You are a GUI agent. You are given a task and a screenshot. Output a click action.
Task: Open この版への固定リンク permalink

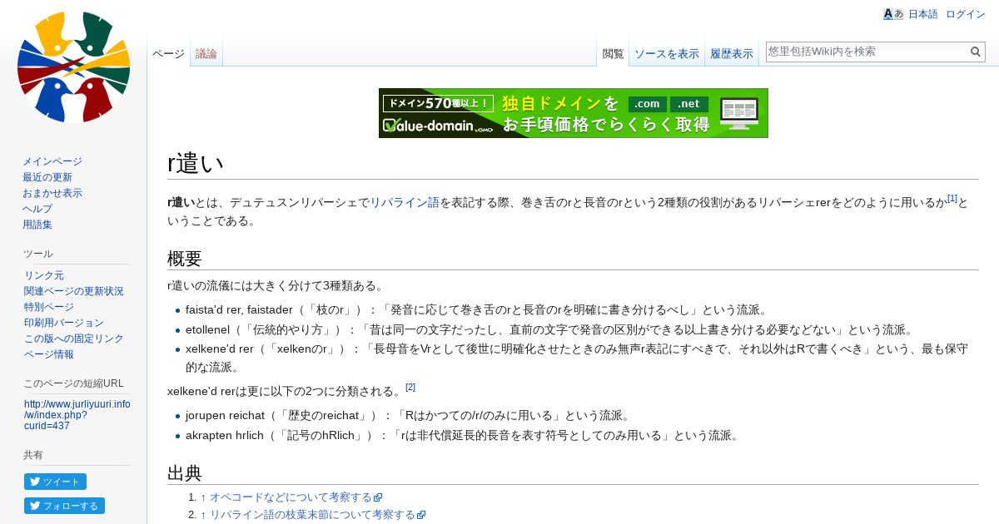(74, 339)
